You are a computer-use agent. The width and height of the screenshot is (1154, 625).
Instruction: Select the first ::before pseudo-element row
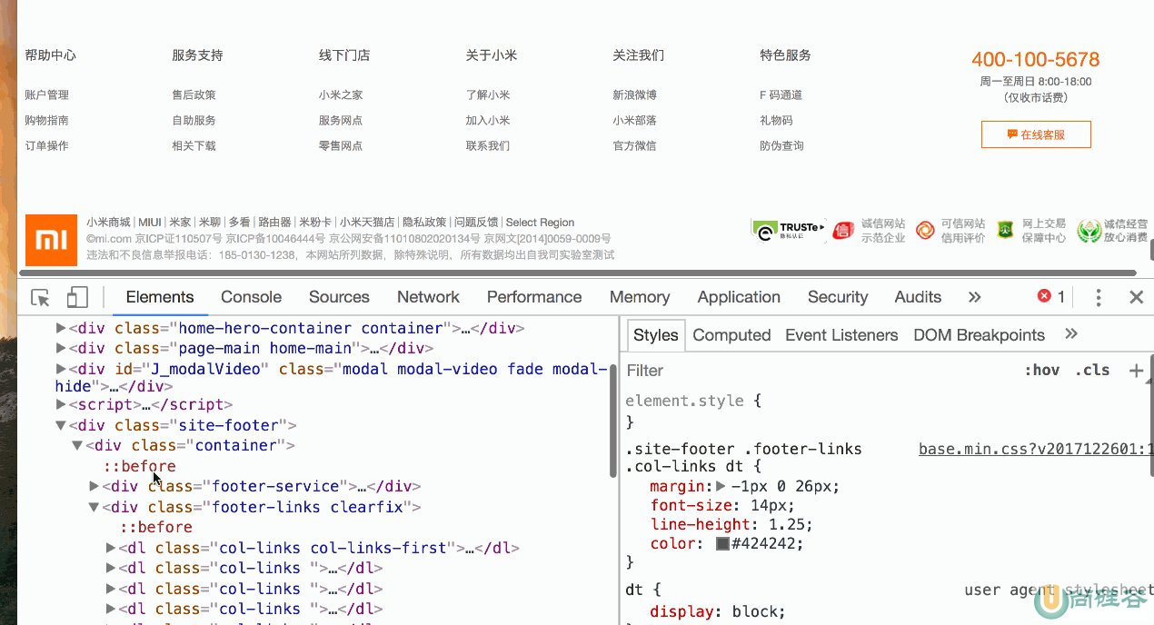[139, 466]
